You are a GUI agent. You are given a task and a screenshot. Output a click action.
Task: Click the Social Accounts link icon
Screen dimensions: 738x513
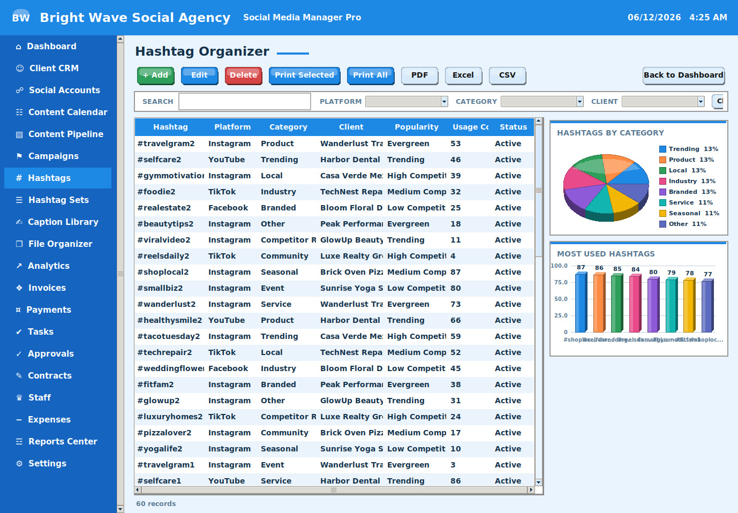(x=20, y=90)
